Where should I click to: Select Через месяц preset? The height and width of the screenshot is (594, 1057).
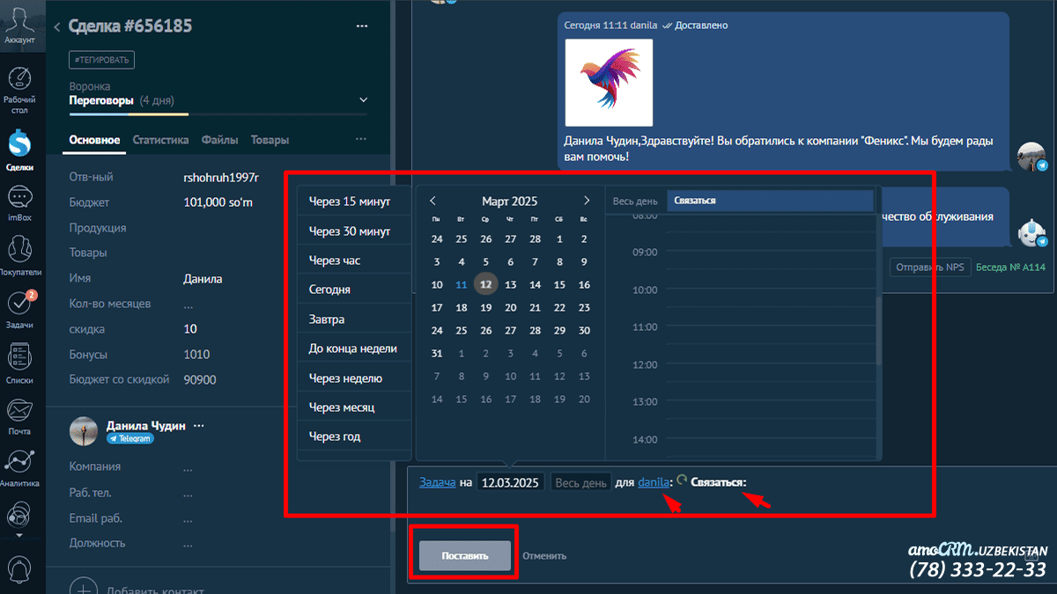coord(354,407)
